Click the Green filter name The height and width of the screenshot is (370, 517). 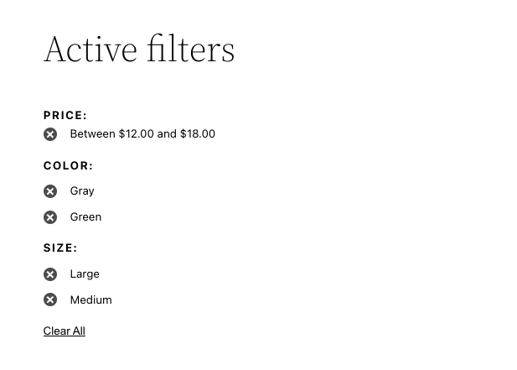point(85,216)
